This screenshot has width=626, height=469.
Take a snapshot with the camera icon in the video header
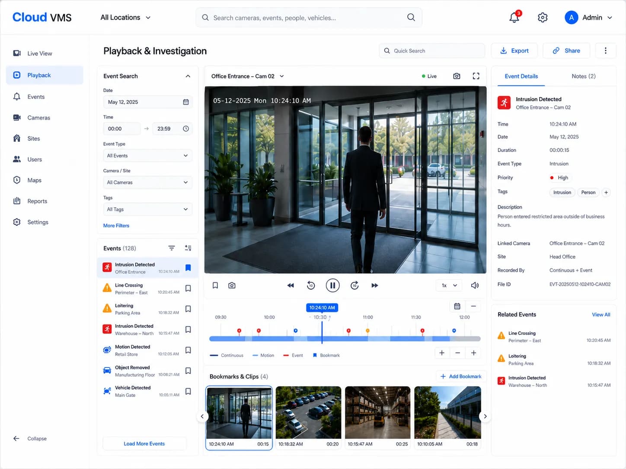457,76
